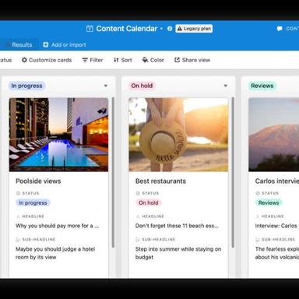Click headline 'Why you should pay more for a ...'
The image size is (299, 299).
point(57,226)
